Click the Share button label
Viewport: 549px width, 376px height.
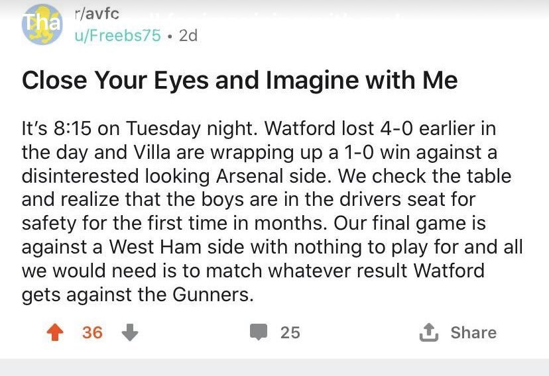(473, 332)
